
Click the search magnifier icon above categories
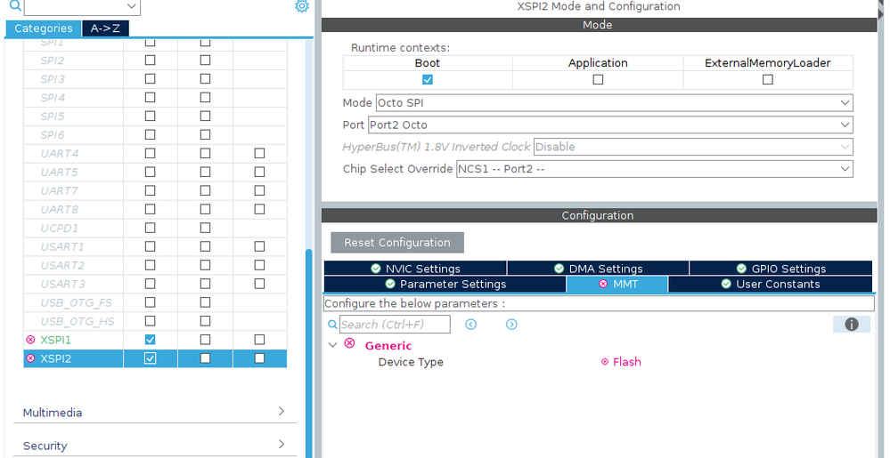(15, 5)
